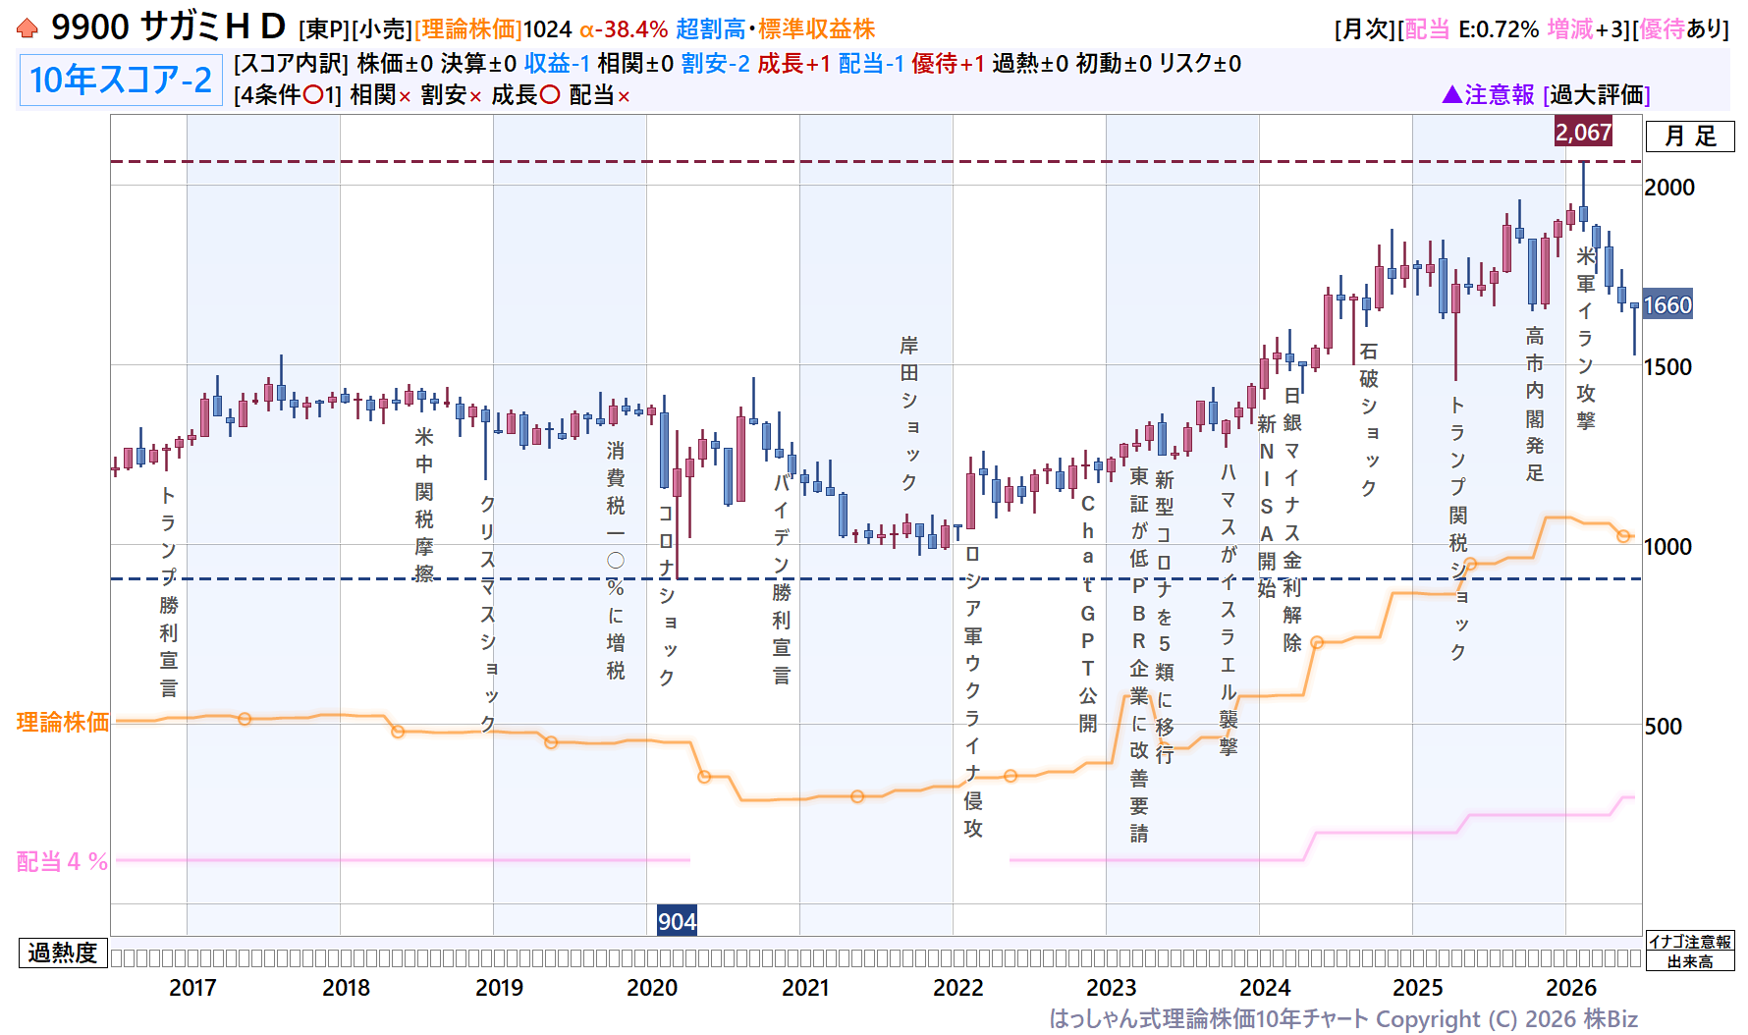This screenshot has height=1035, width=1748.
Task: Click the トランプ勝利宣言 event annotation
Action: [x=168, y=591]
